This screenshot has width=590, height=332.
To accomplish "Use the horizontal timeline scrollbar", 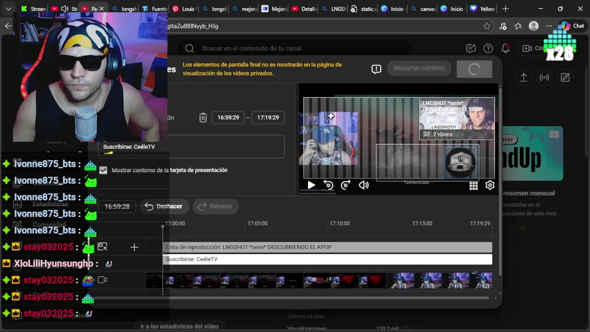I will (290, 298).
